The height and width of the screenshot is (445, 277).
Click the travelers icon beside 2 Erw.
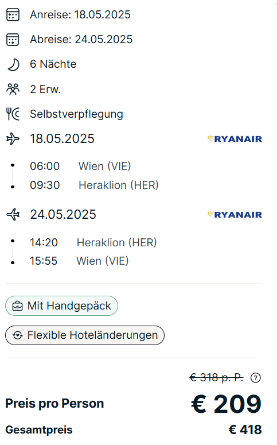[13, 90]
